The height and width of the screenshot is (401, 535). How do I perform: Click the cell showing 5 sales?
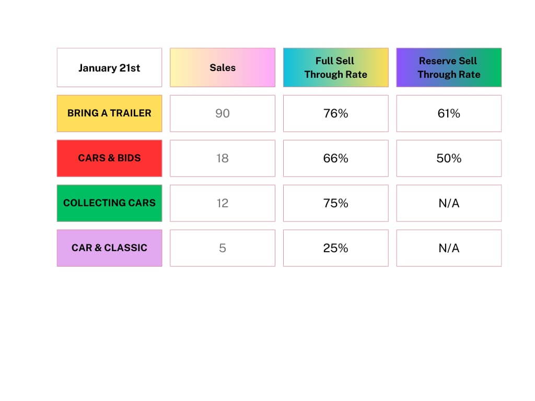tap(223, 248)
